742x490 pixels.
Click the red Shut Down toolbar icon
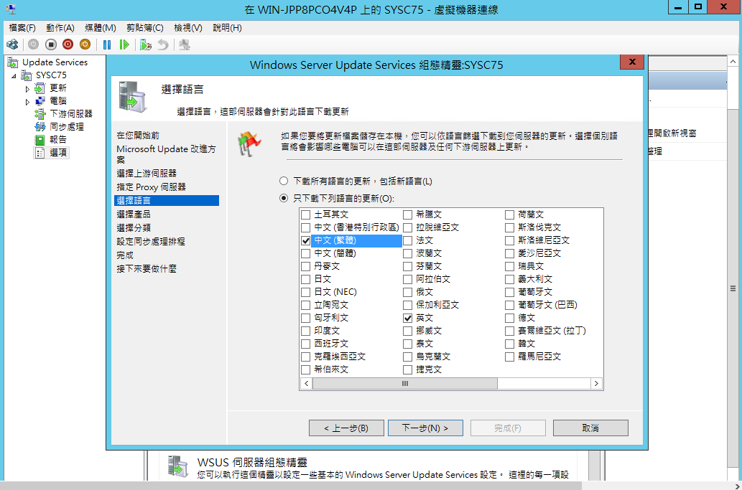click(68, 45)
